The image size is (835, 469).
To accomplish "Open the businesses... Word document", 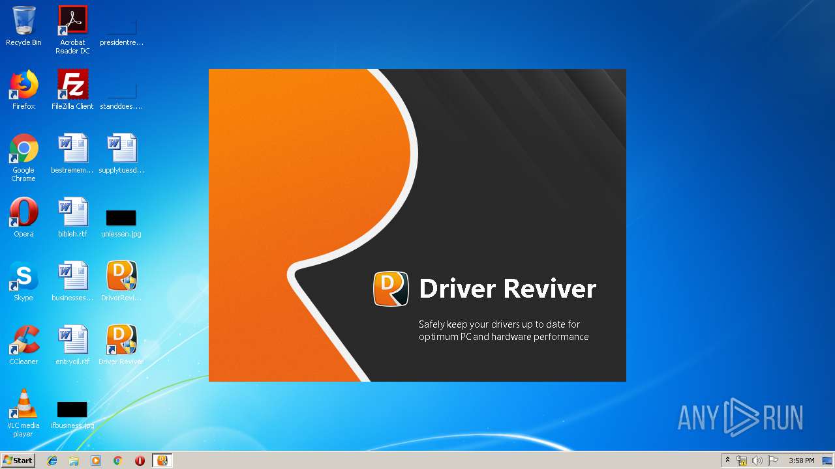I will pyautogui.click(x=72, y=281).
